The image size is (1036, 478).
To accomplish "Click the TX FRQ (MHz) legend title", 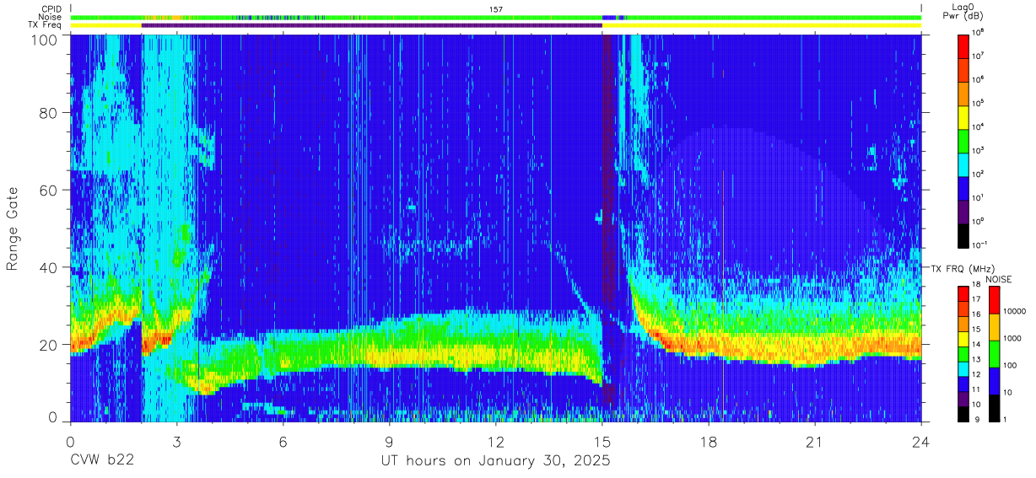I will pos(964,268).
